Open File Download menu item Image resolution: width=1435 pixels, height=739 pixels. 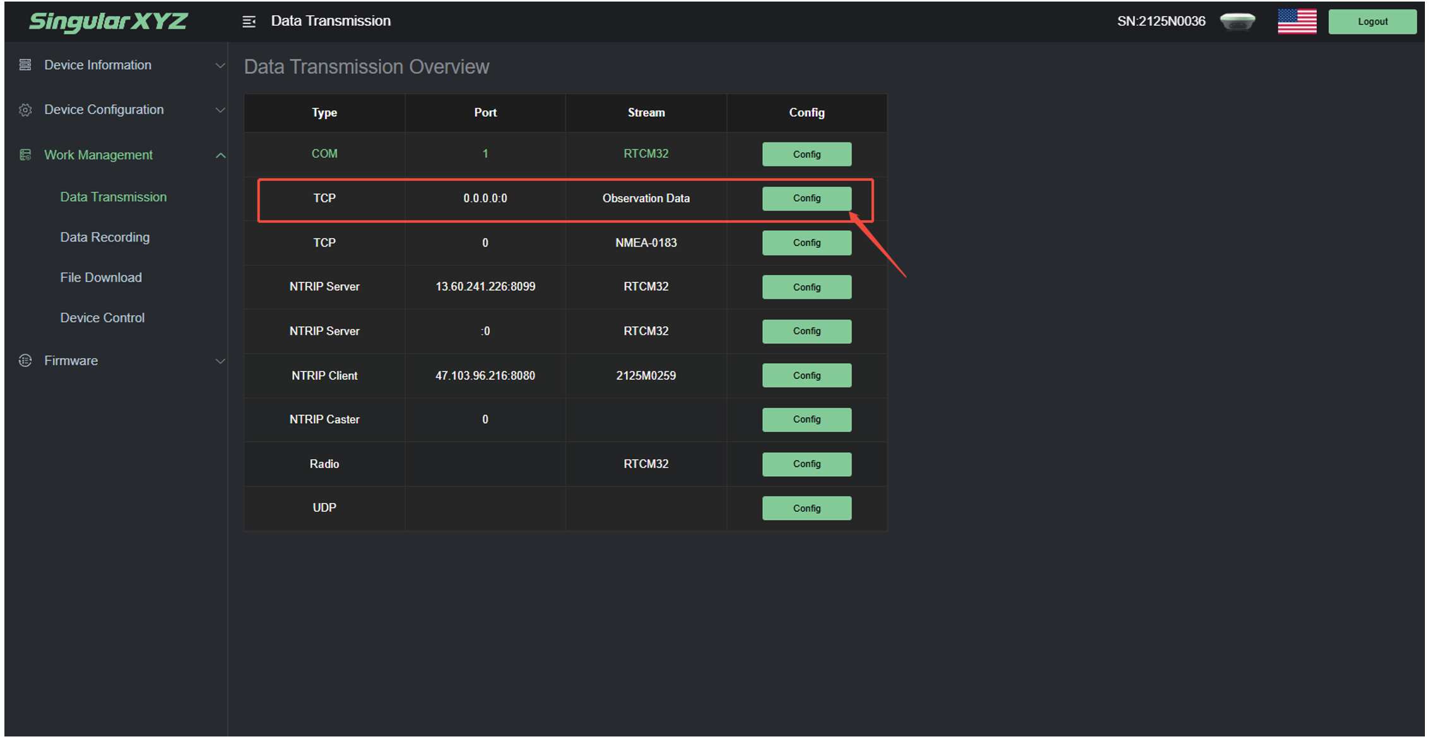pyautogui.click(x=101, y=277)
